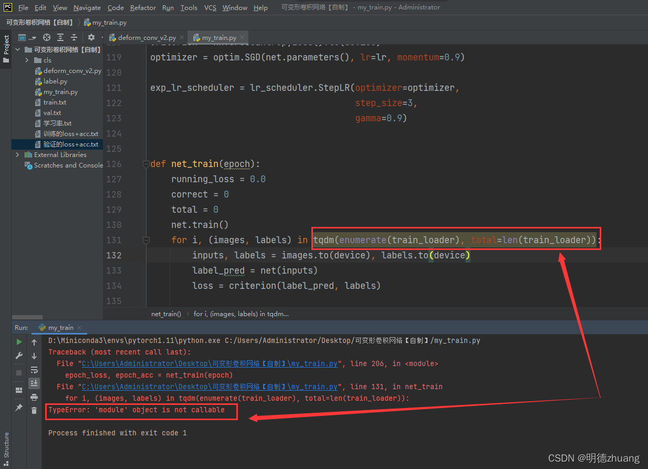This screenshot has width=648, height=469.
Task: Open the File menu
Action: (23, 7)
